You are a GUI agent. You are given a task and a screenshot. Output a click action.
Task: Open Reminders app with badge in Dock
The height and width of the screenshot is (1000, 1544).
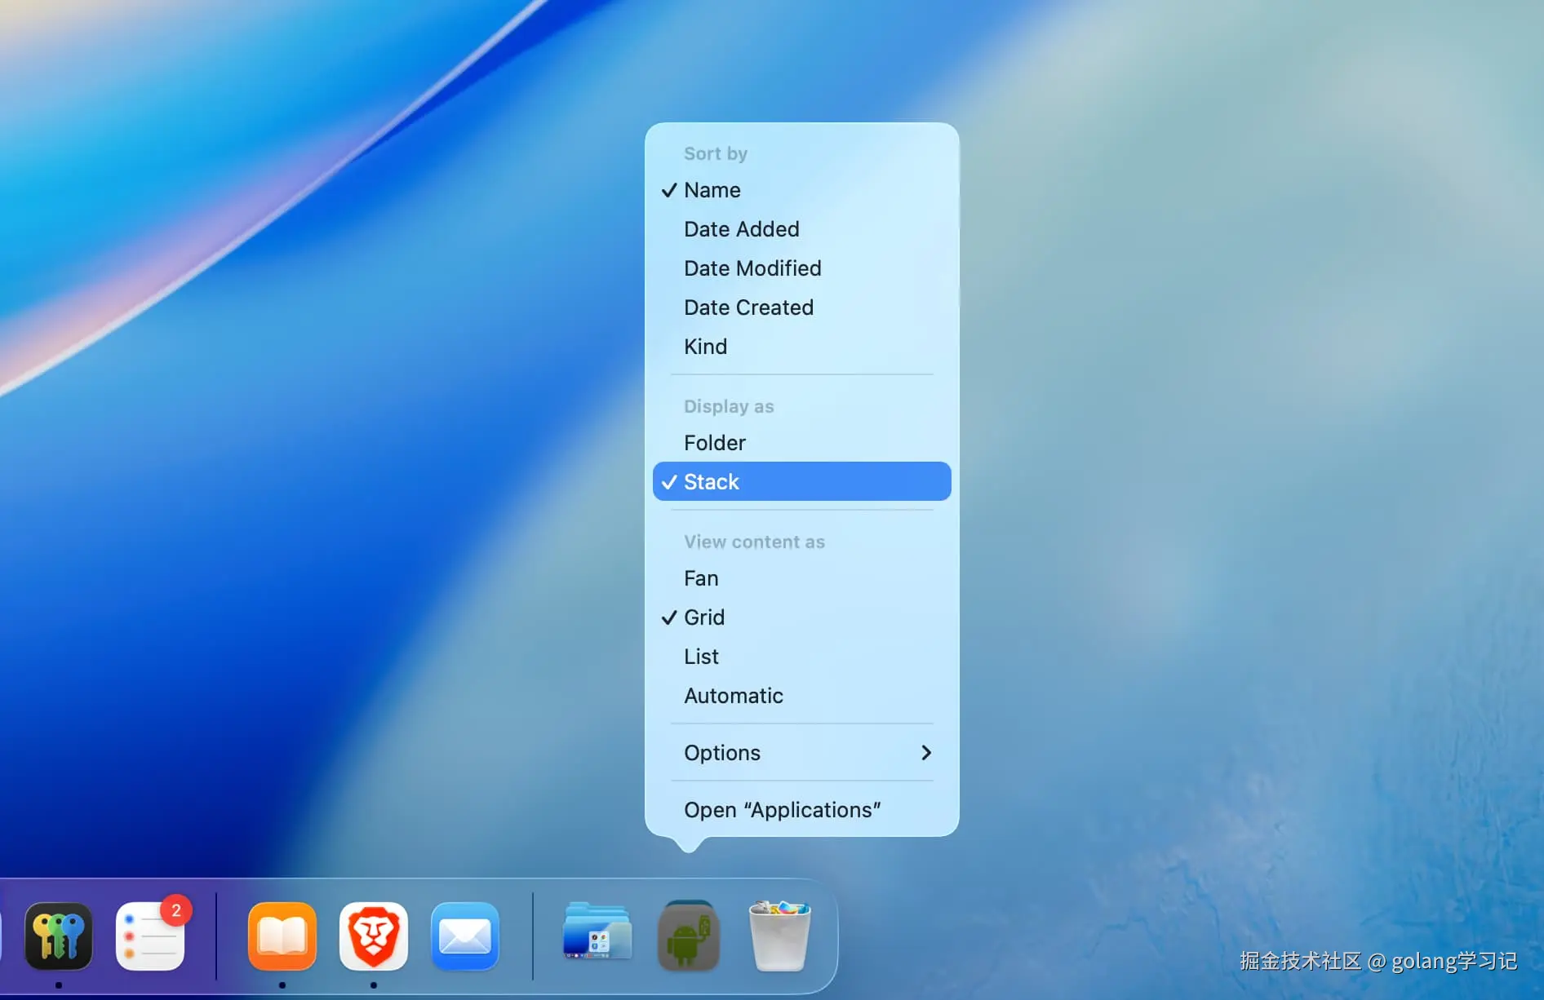click(151, 936)
